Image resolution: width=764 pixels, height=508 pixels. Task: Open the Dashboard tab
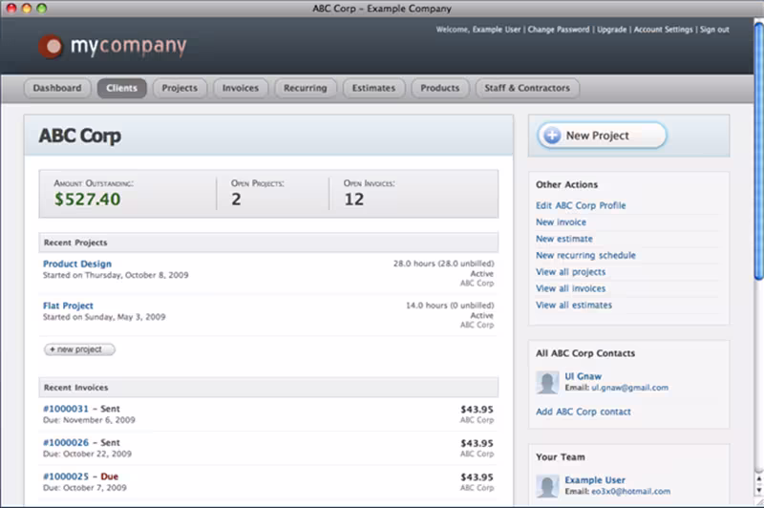pyautogui.click(x=57, y=89)
